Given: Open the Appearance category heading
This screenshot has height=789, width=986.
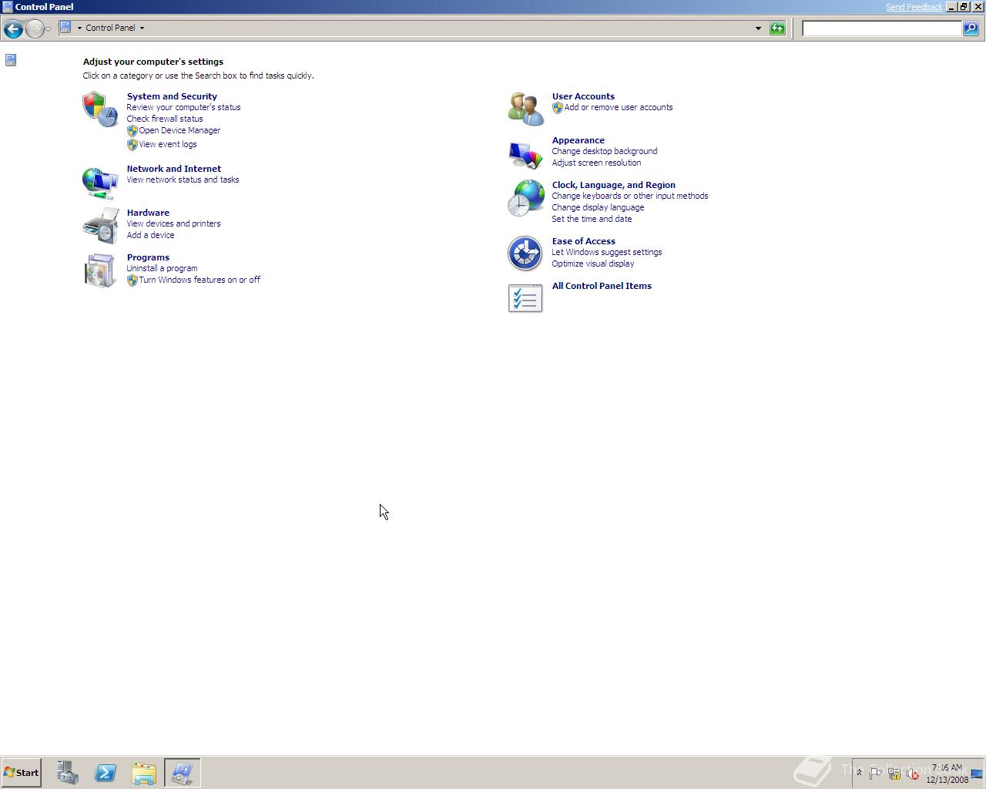Looking at the screenshot, I should (578, 140).
